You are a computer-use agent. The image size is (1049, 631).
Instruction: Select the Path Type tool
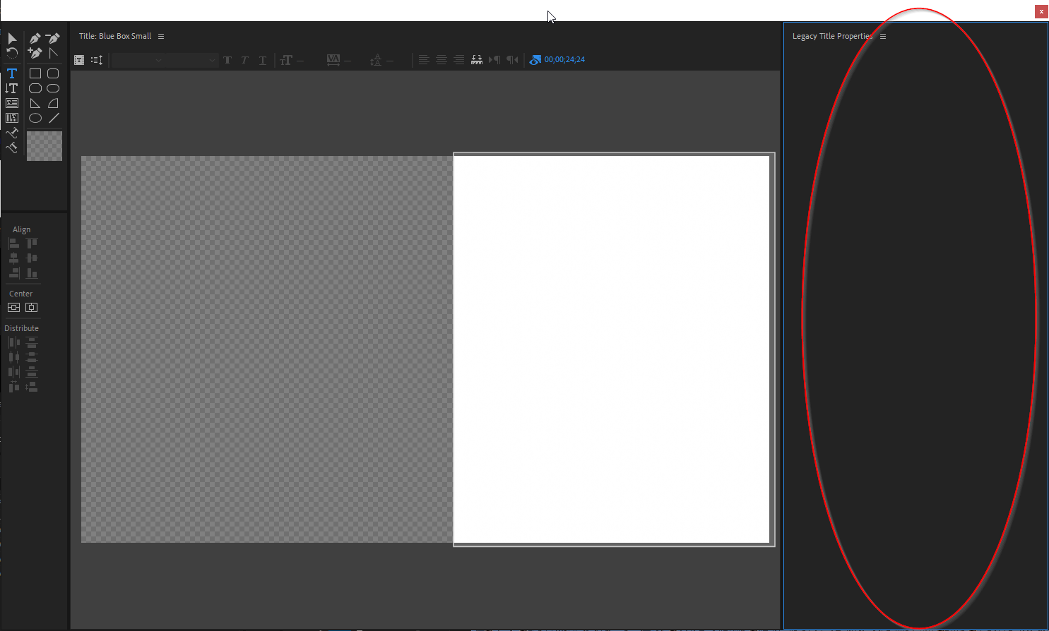[x=12, y=133]
